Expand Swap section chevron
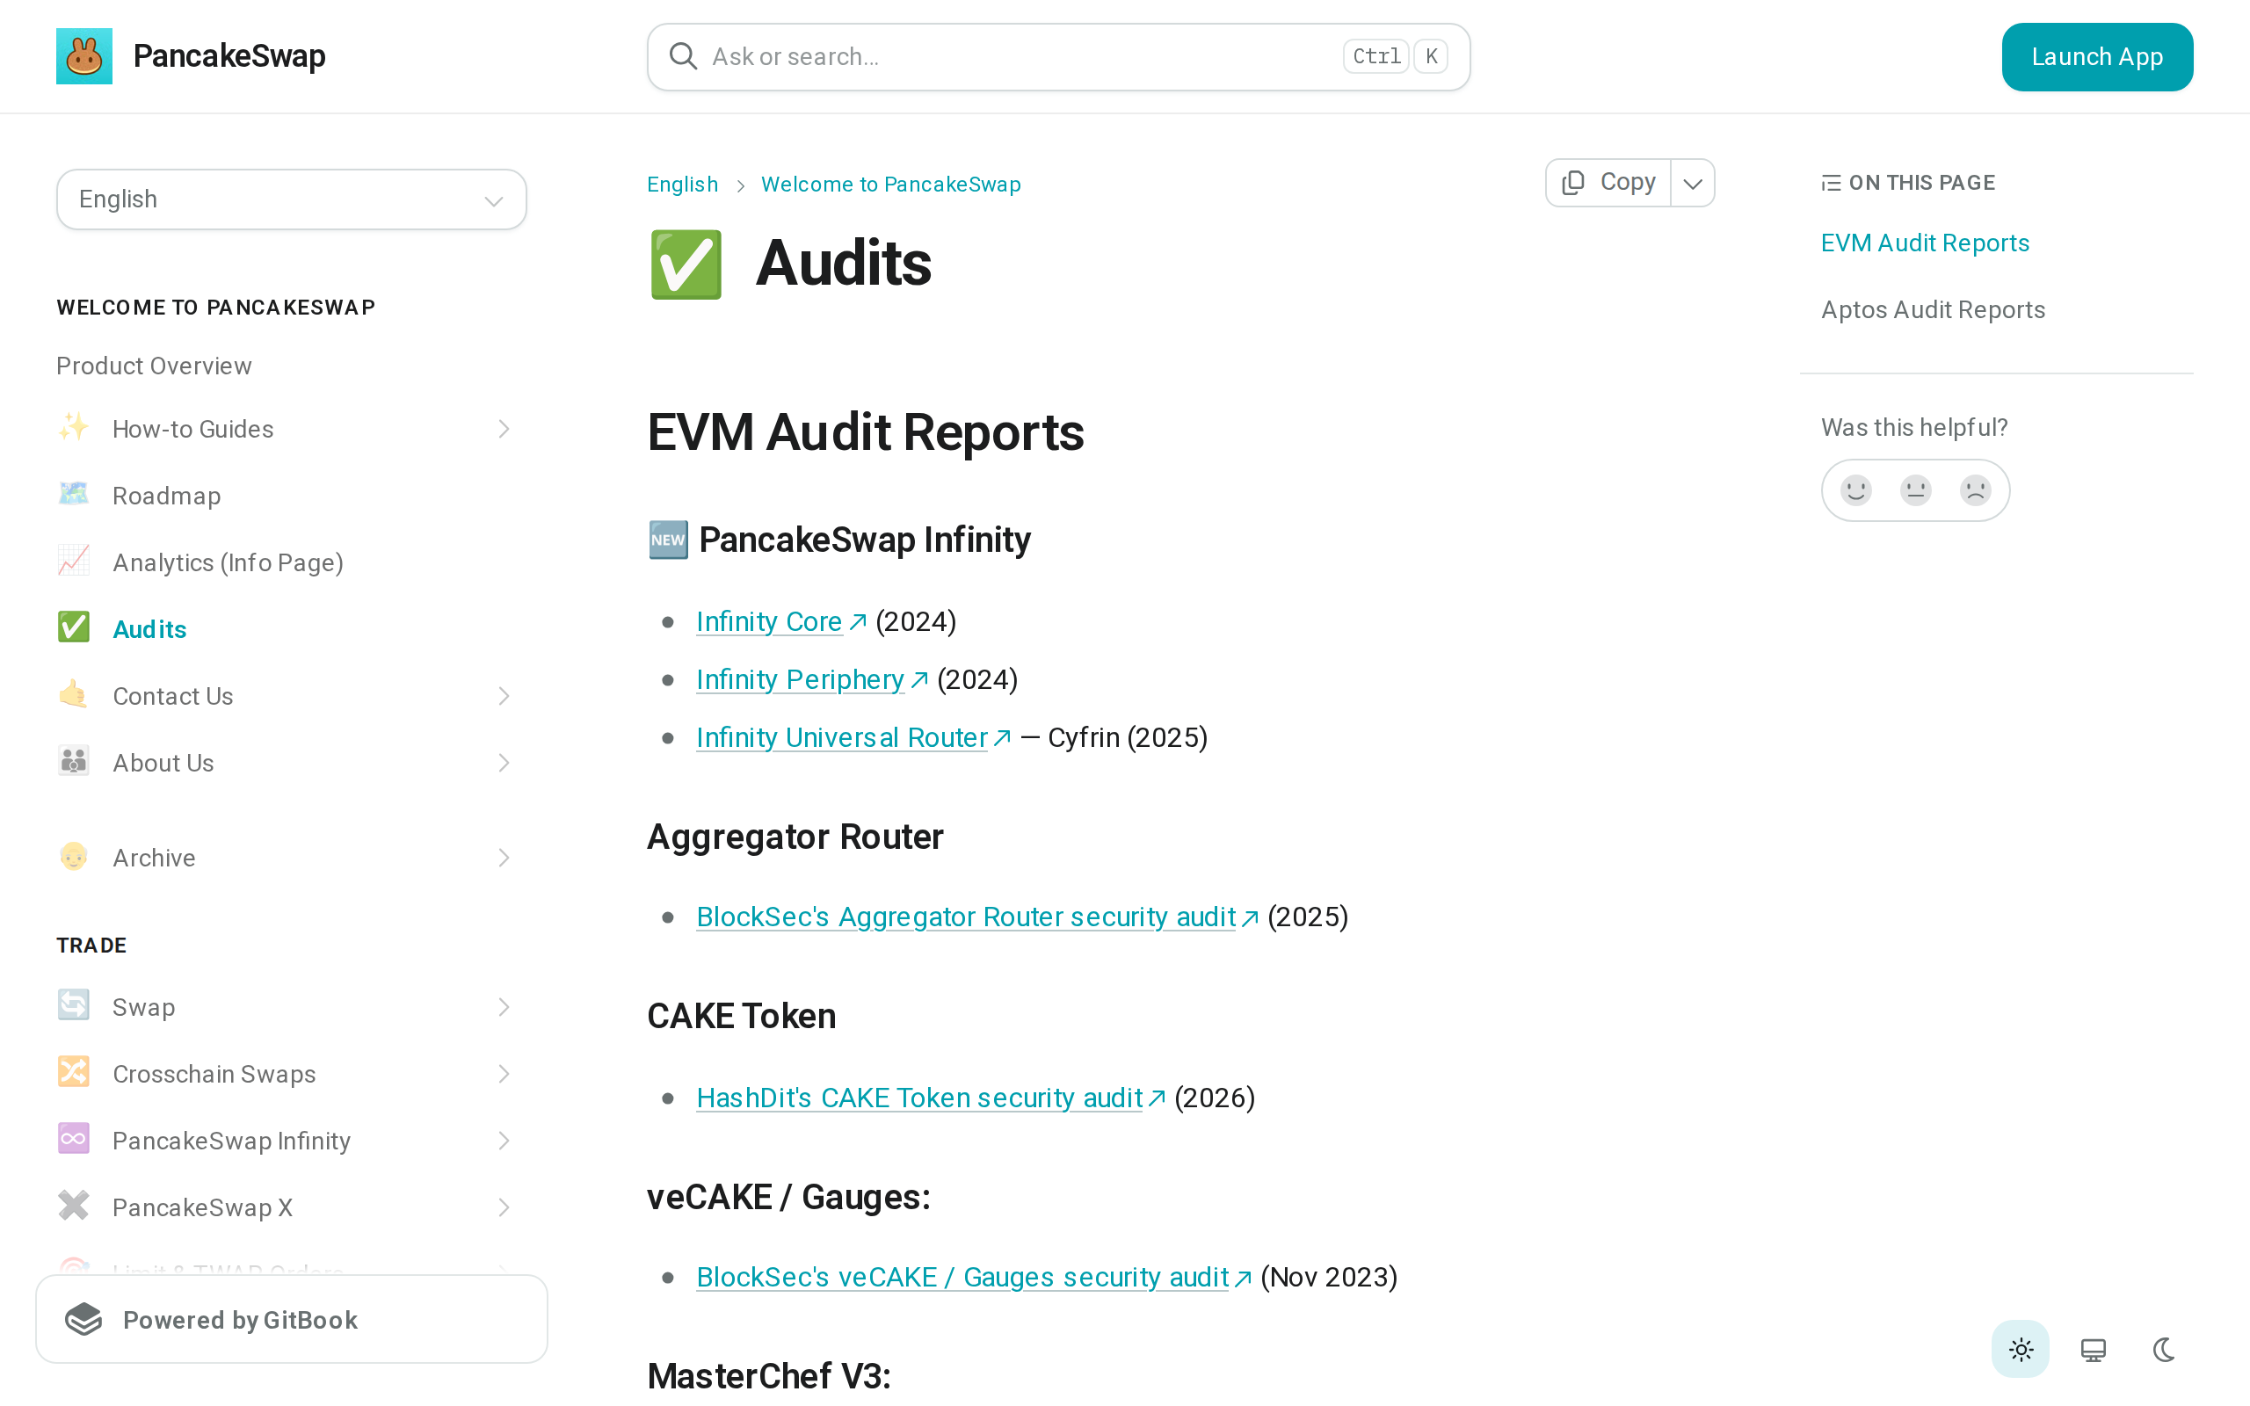The image size is (2250, 1406). click(504, 1007)
